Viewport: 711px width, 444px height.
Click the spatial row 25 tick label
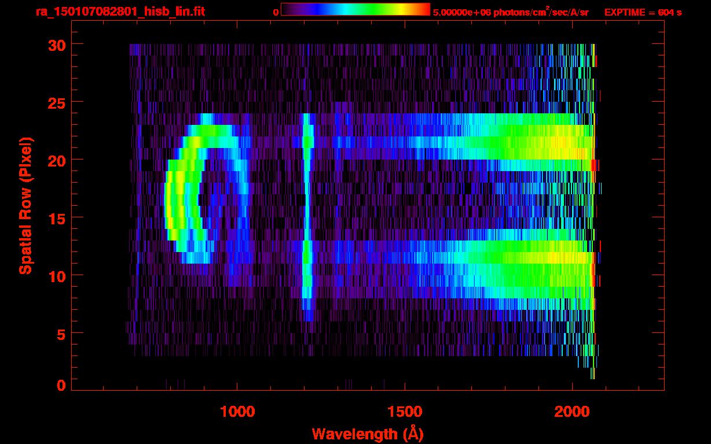57,102
